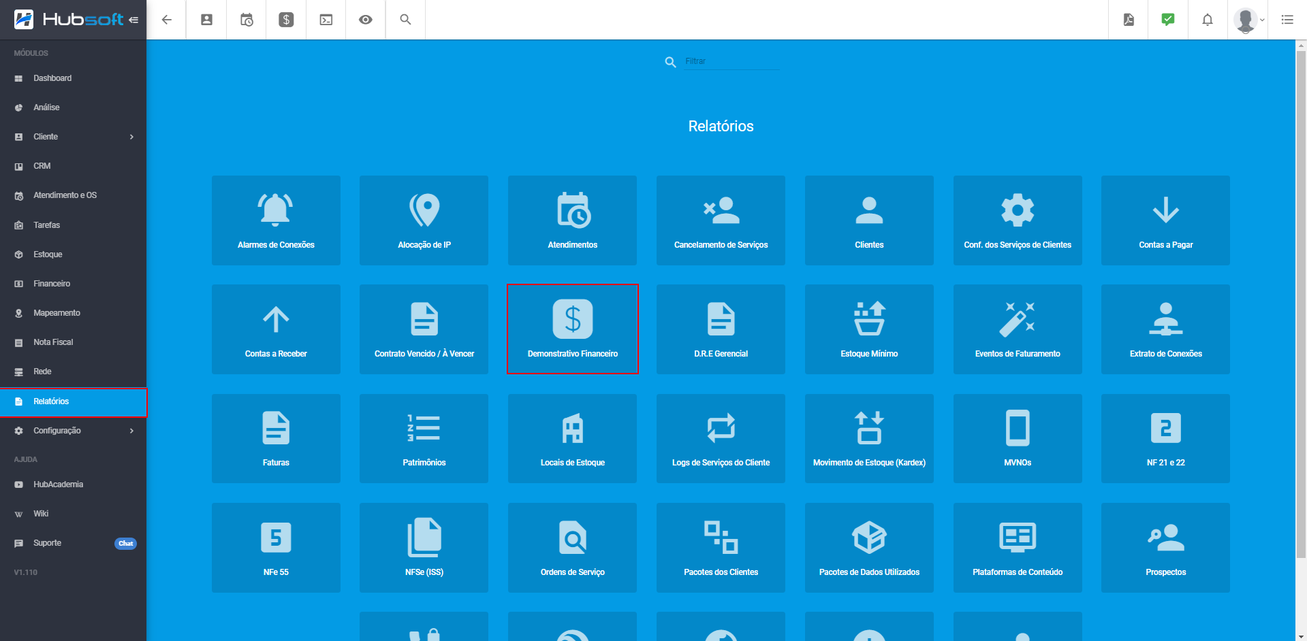The width and height of the screenshot is (1307, 641).
Task: Select Relatórios in sidebar
Action: point(73,401)
